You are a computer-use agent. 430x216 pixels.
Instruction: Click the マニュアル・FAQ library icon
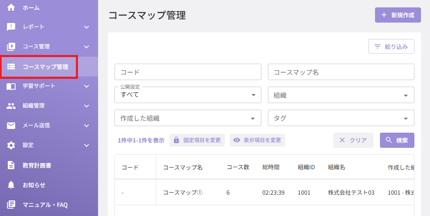11,205
